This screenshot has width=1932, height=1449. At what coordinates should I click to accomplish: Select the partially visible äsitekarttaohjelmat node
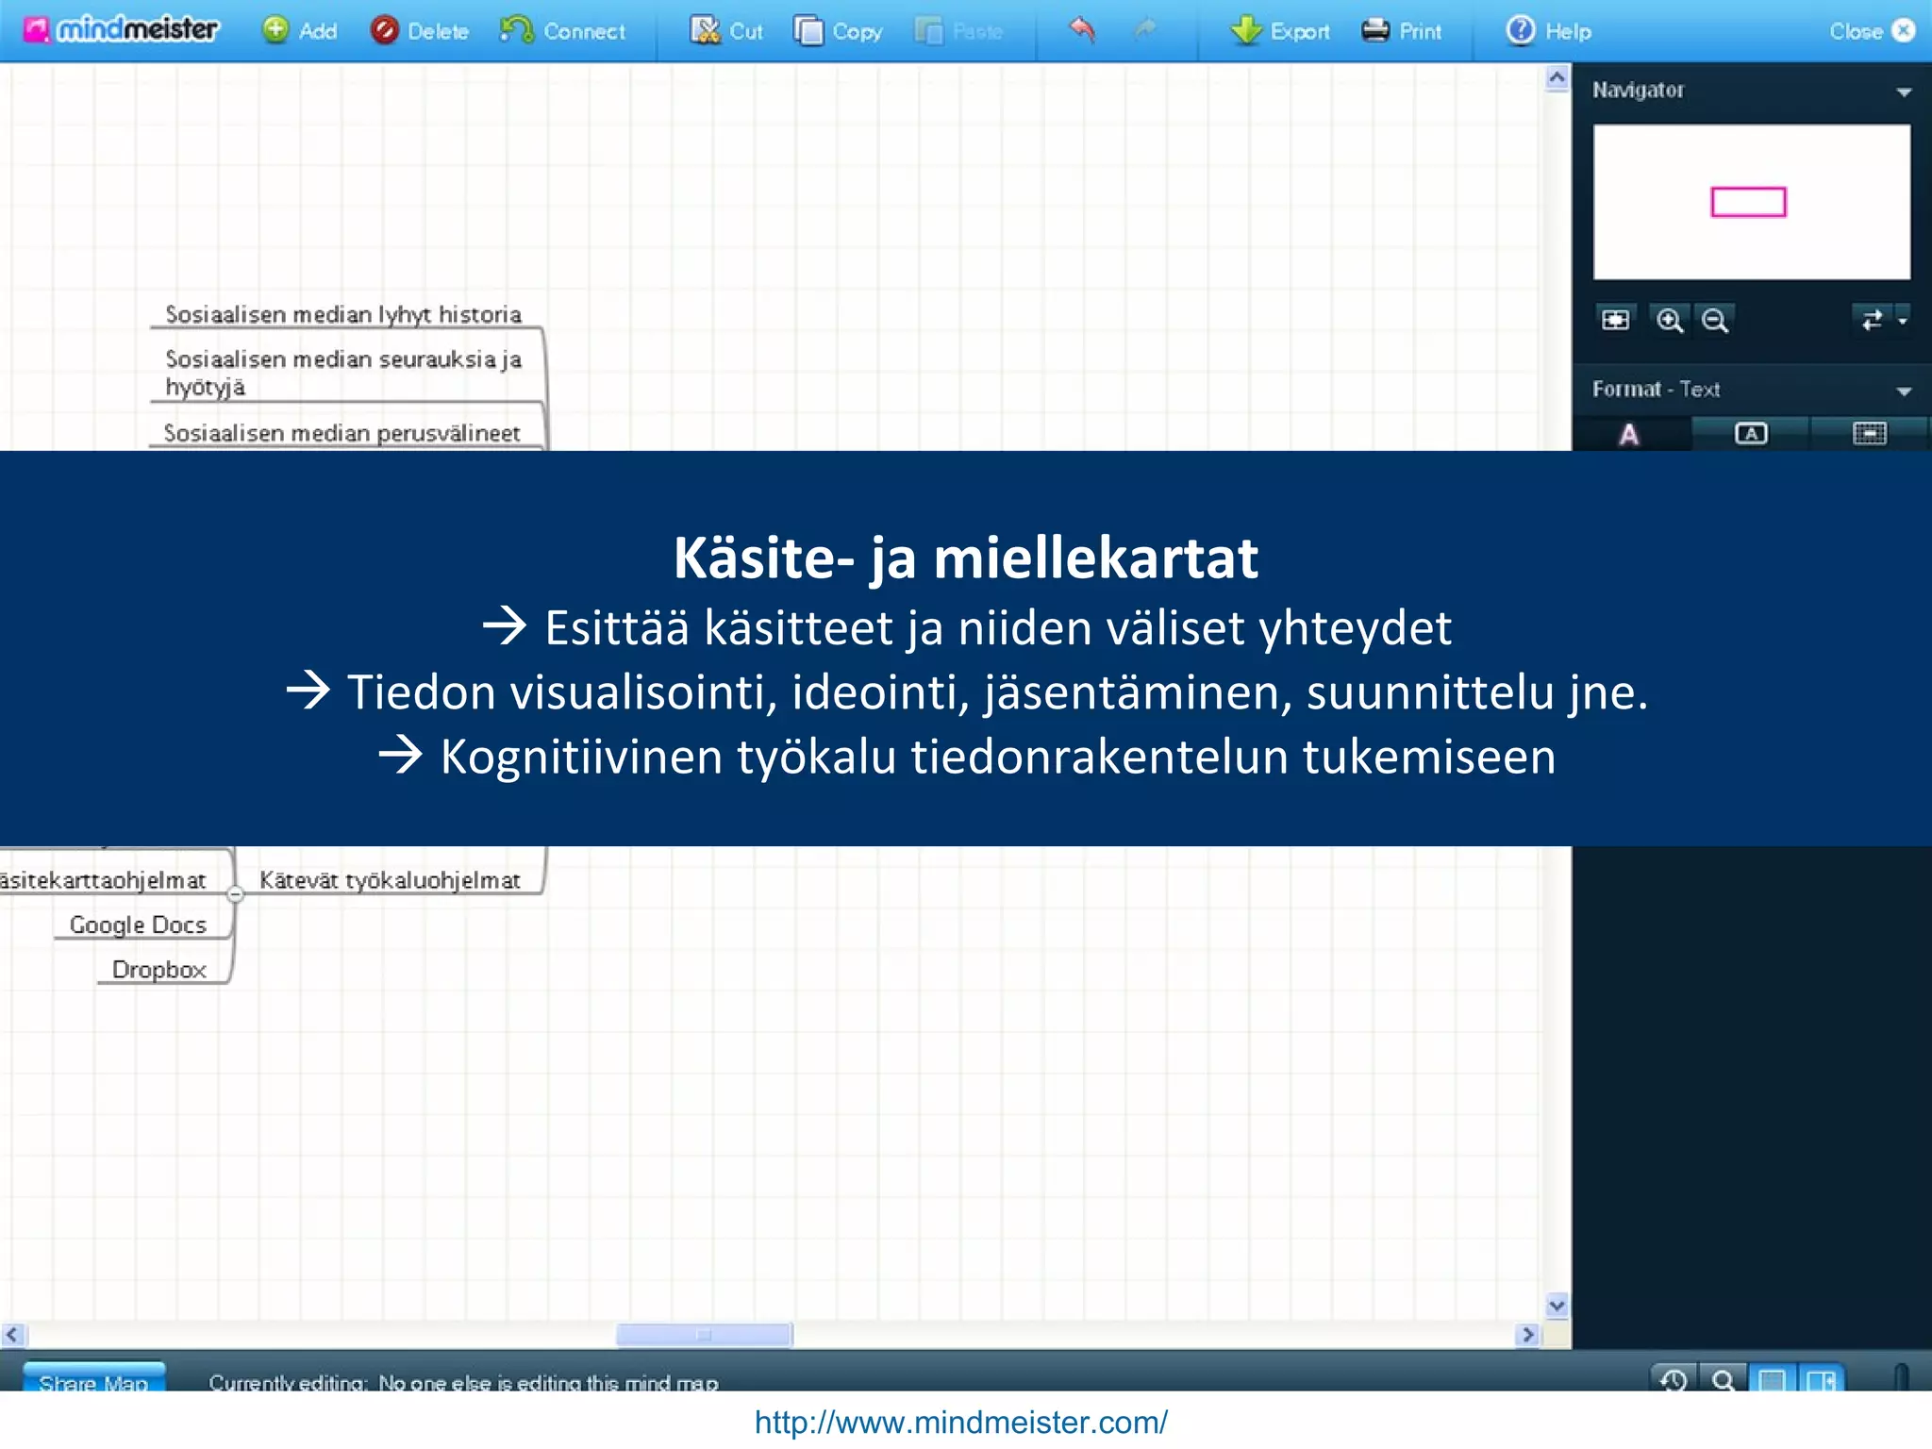point(103,880)
